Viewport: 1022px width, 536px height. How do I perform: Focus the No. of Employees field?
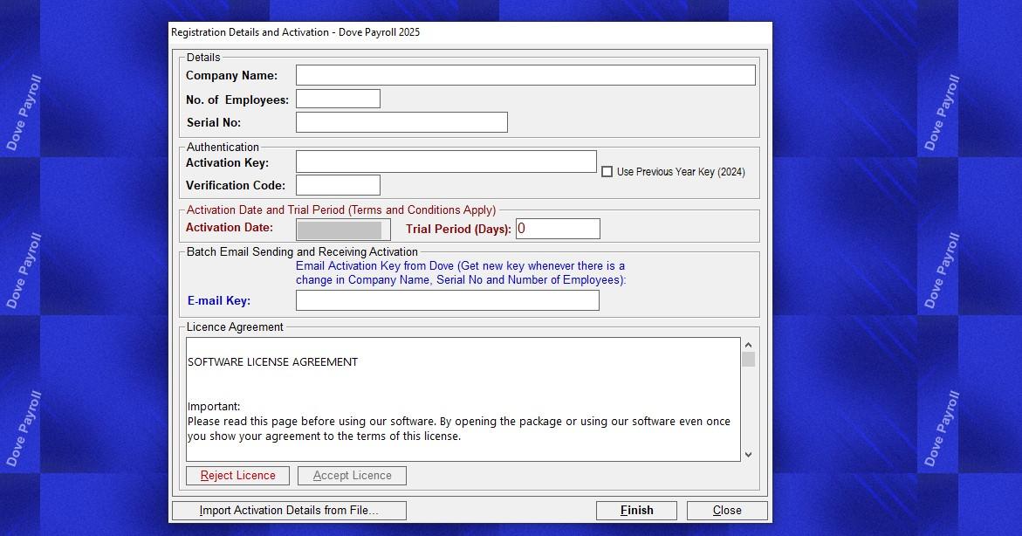338,99
